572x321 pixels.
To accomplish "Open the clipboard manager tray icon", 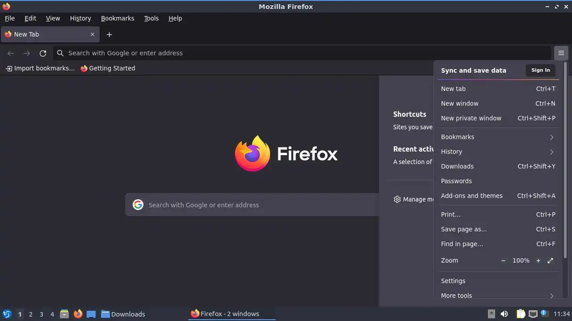I will [521, 314].
